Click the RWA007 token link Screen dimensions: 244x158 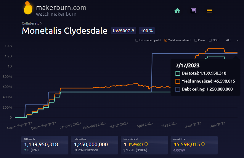[136, 145]
